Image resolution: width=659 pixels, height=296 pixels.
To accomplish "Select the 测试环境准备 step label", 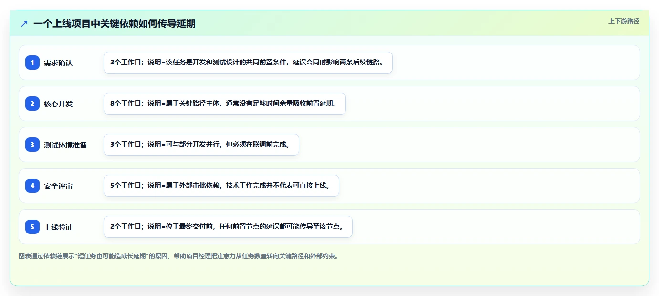I will (65, 145).
